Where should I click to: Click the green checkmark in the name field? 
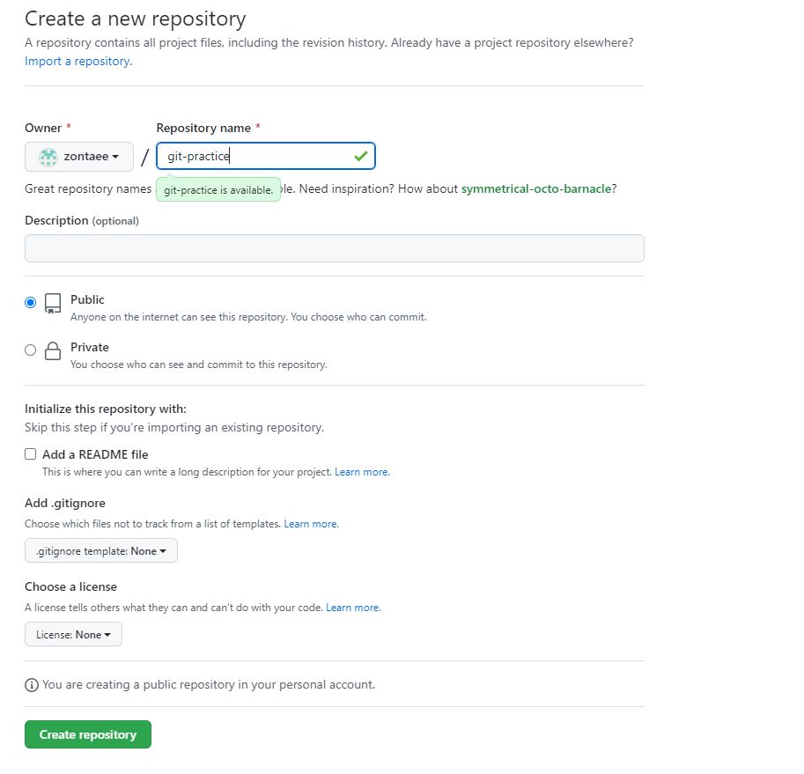361,156
